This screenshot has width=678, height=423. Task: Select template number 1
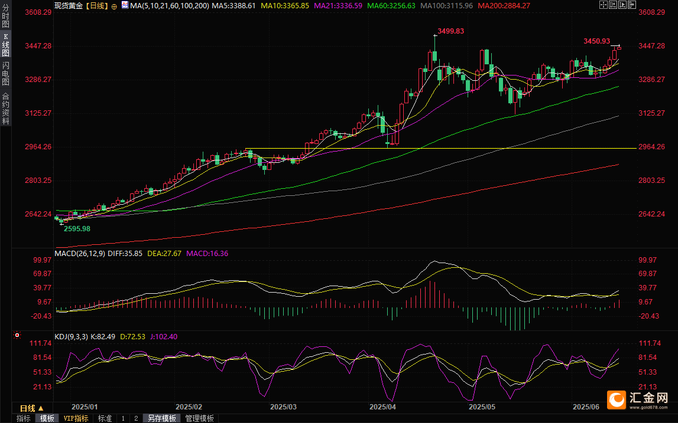coord(123,418)
